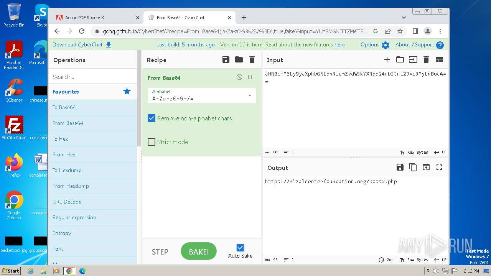Save the recipe with the disk icon

point(226,59)
